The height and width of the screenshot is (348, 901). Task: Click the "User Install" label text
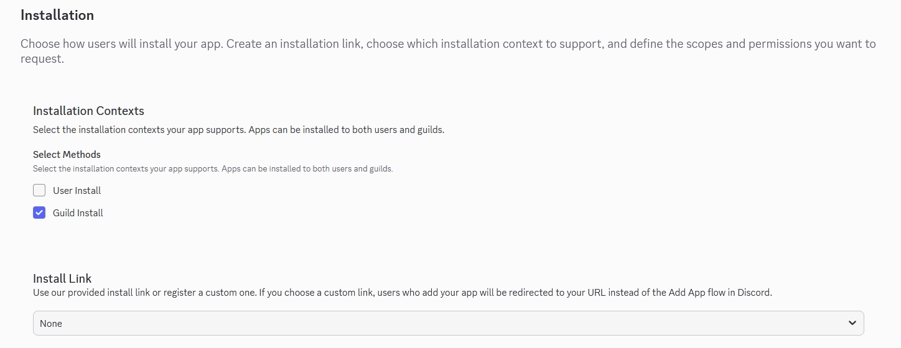(77, 191)
